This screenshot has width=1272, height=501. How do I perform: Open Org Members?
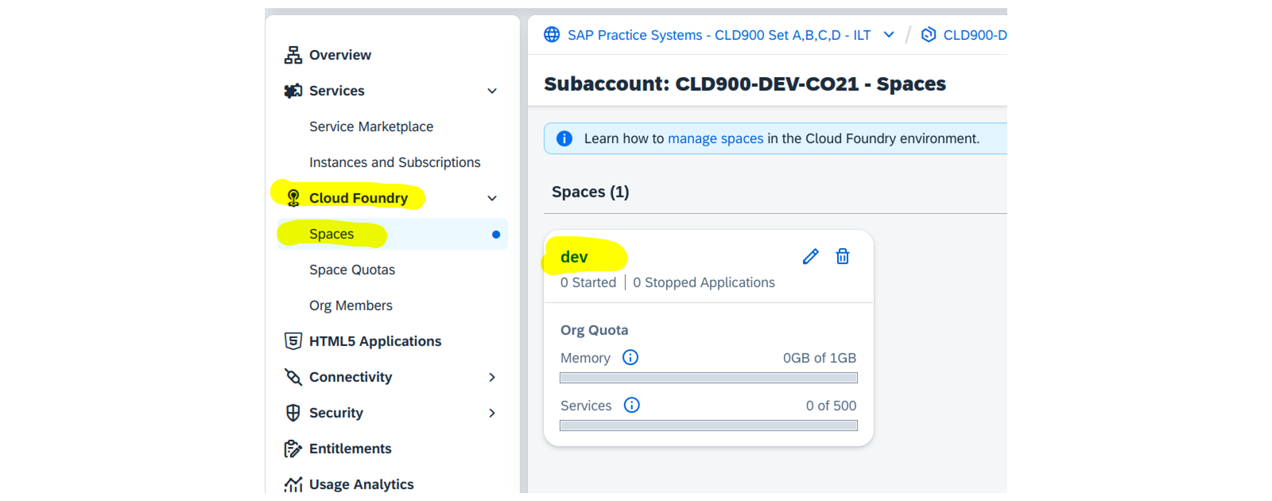(x=351, y=305)
